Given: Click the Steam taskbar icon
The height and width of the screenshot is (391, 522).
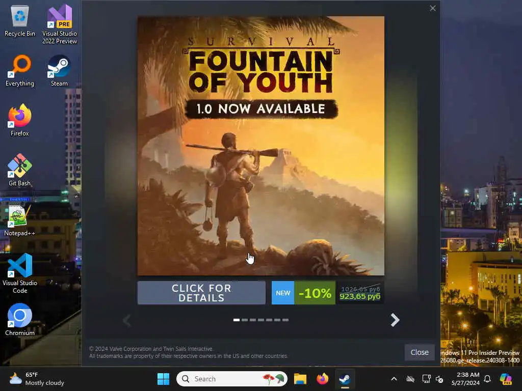Looking at the screenshot, I should tap(345, 379).
